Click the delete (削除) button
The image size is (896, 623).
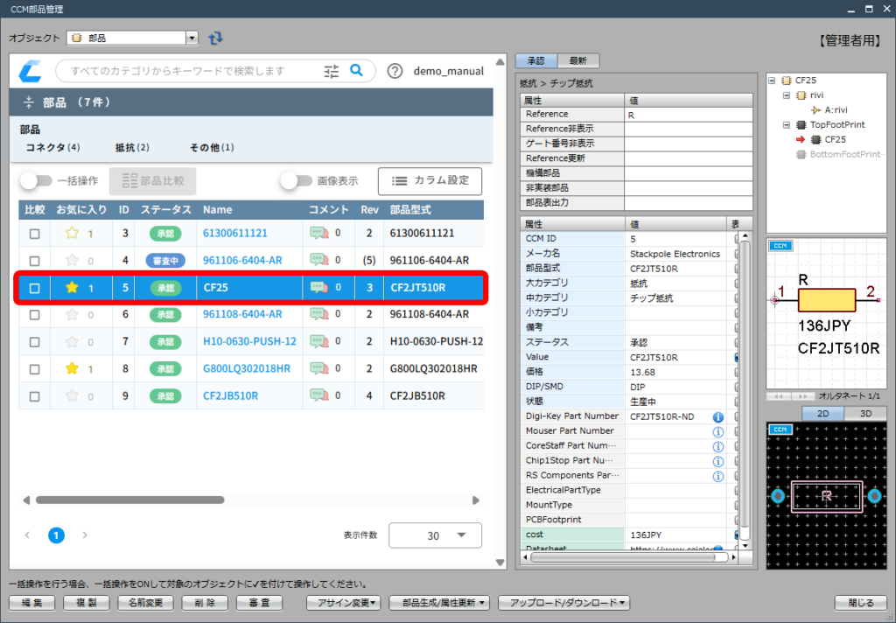205,602
